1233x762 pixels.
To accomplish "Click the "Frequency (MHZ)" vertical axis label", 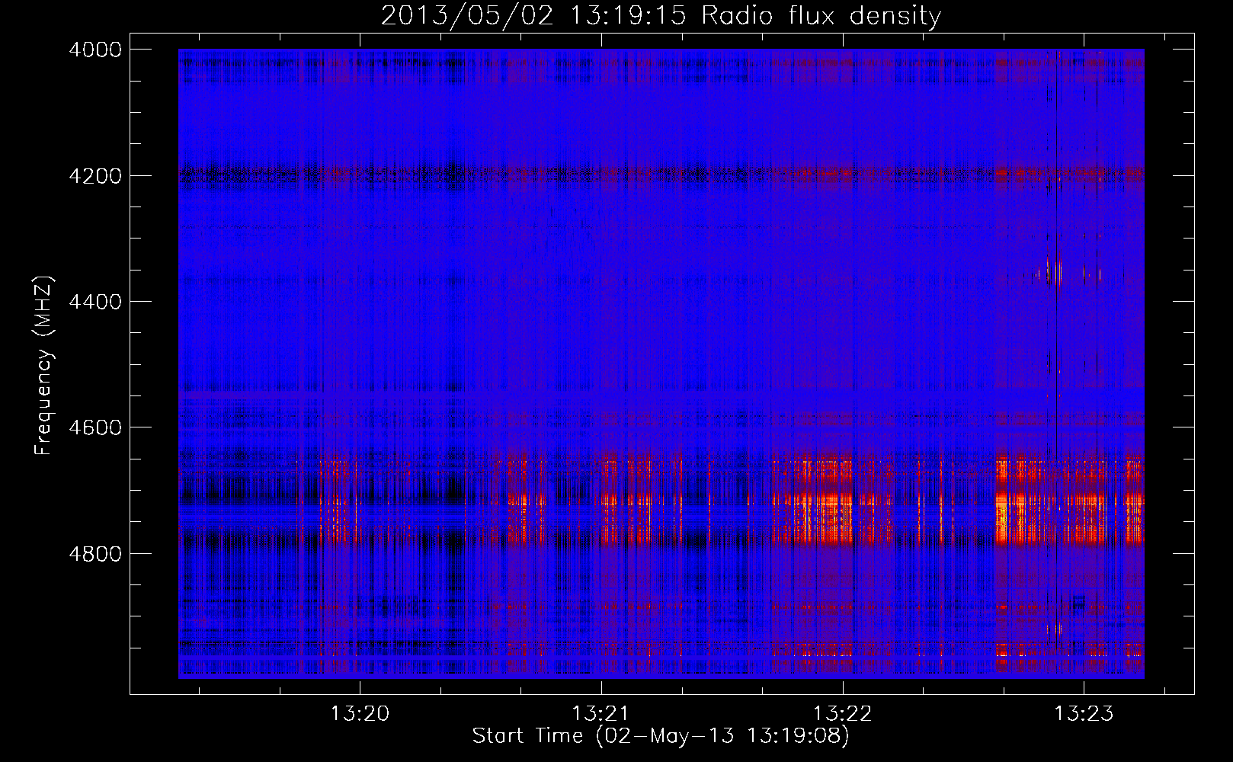I will pyautogui.click(x=43, y=366).
